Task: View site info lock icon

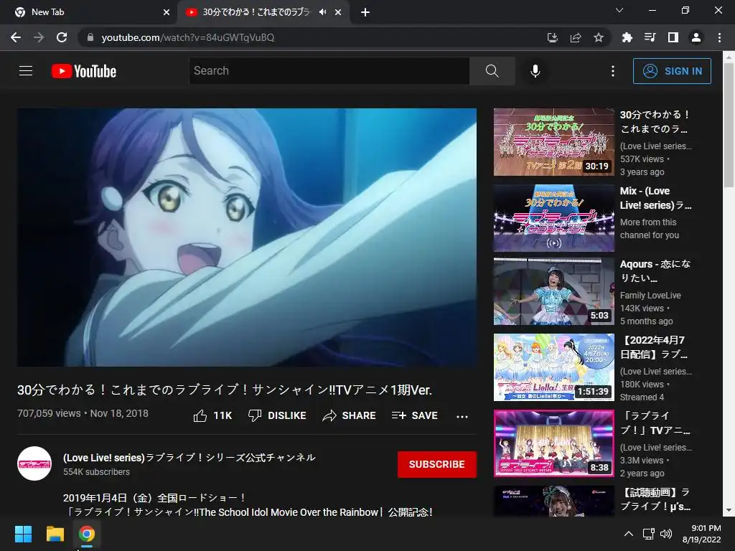Action: click(x=90, y=37)
